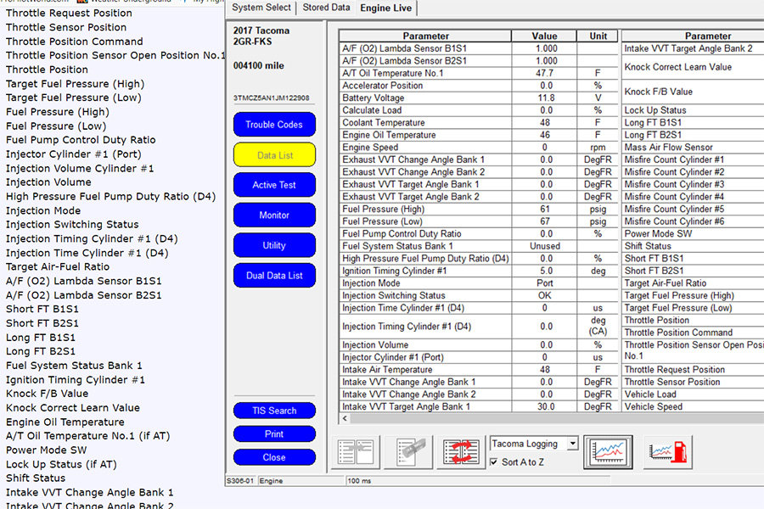The image size is (764, 509).
Task: Launch TIS Search
Action: coord(274,411)
